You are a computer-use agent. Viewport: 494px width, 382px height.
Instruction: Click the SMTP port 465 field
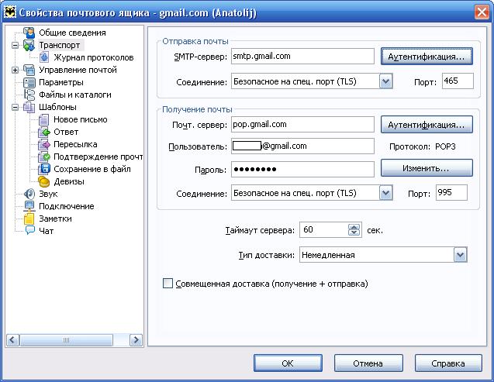[458, 81]
